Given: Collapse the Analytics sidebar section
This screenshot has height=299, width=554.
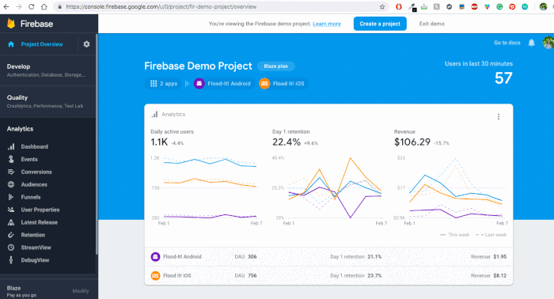Looking at the screenshot, I should 20,129.
